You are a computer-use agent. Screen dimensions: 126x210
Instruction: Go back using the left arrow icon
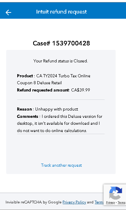(x=8, y=12)
